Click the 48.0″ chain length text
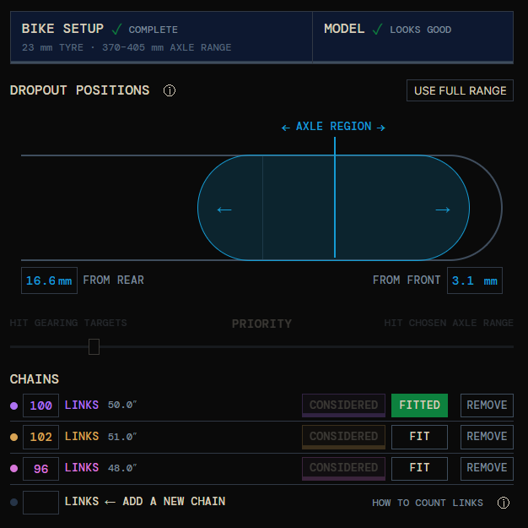Viewport: 528px width, 528px height. 122,468
